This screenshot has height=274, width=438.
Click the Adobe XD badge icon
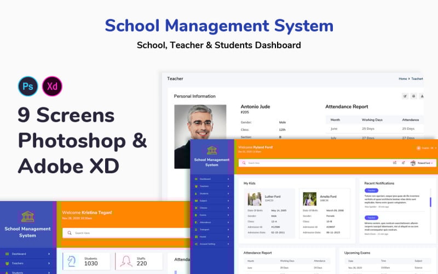(x=53, y=86)
